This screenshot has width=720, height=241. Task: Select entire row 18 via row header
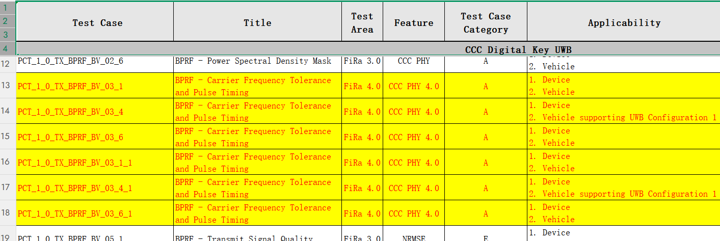7,213
